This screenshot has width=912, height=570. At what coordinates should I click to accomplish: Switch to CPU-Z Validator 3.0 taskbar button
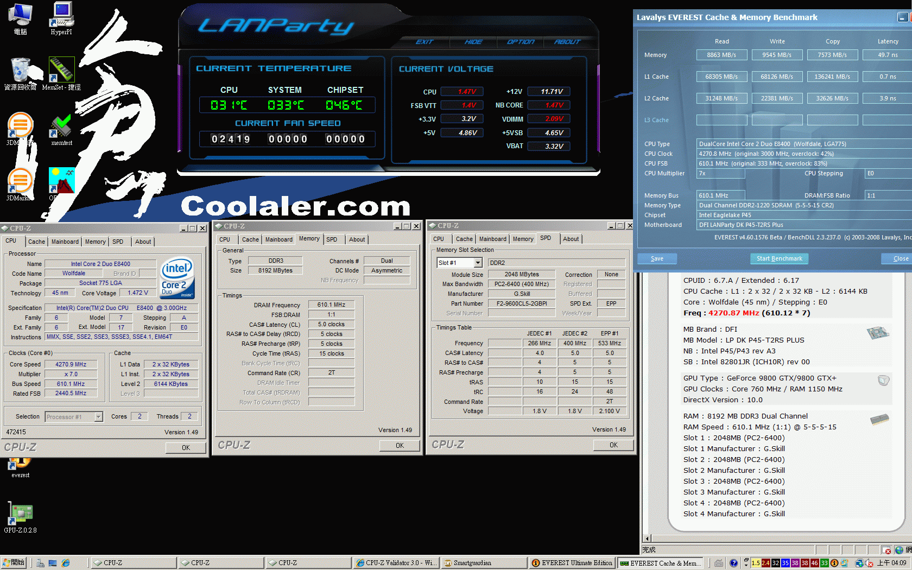396,563
